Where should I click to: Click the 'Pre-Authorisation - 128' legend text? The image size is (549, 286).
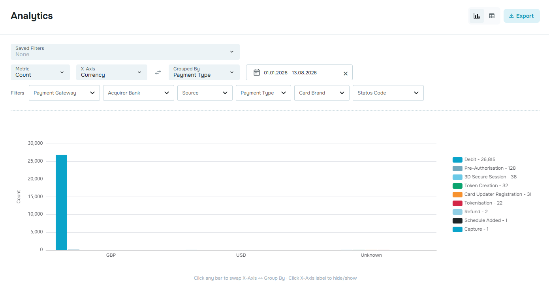490,168
